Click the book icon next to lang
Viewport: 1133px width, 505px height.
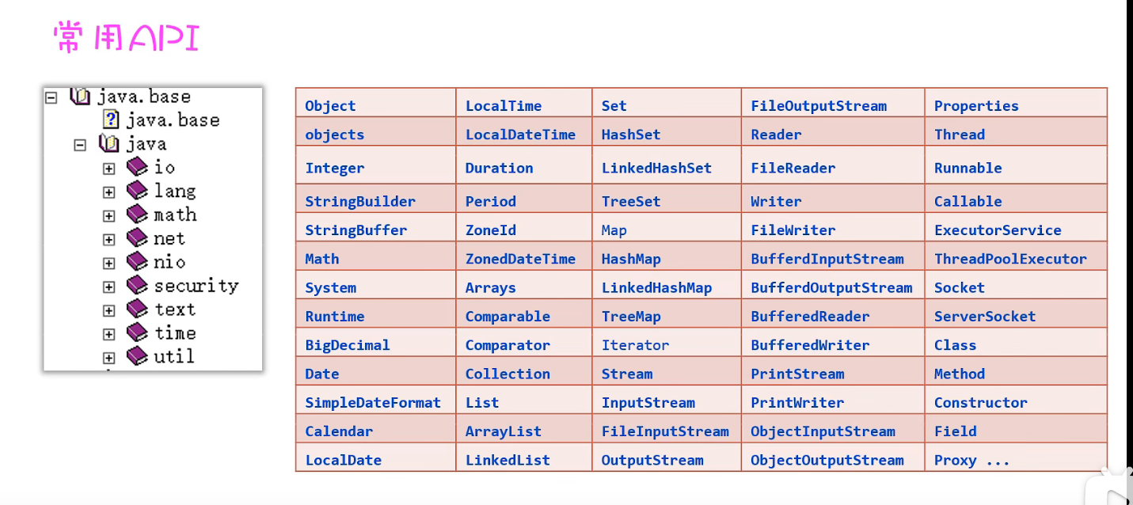click(x=137, y=191)
